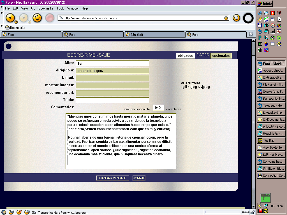
Task: Switch to the (Untitled) browser tab
Action: pos(155,34)
